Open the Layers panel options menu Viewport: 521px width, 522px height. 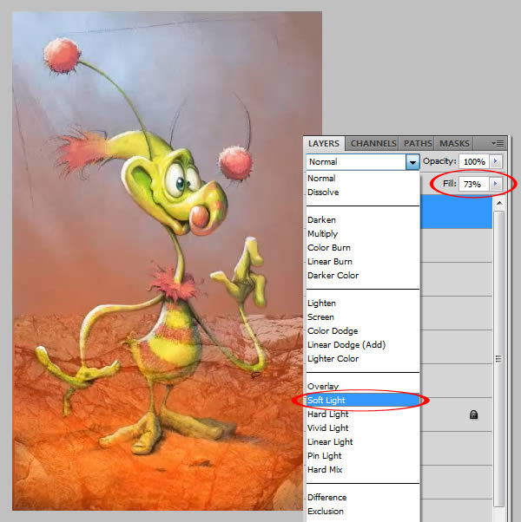pos(498,143)
